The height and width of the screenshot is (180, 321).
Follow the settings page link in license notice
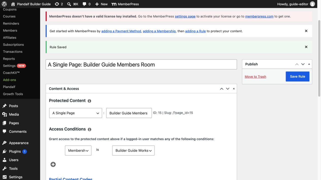[x=185, y=16]
